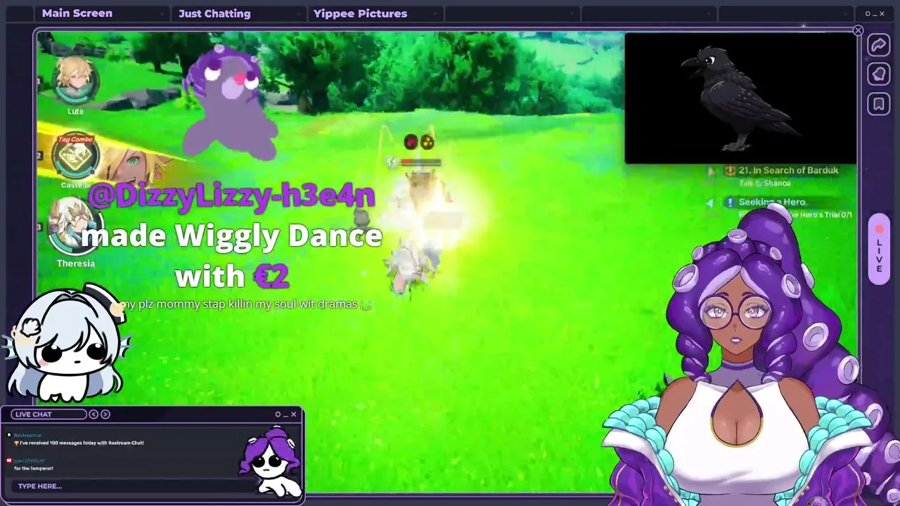The height and width of the screenshot is (506, 900).
Task: Click the yellow radiation enemy status icon
Action: pyautogui.click(x=427, y=142)
